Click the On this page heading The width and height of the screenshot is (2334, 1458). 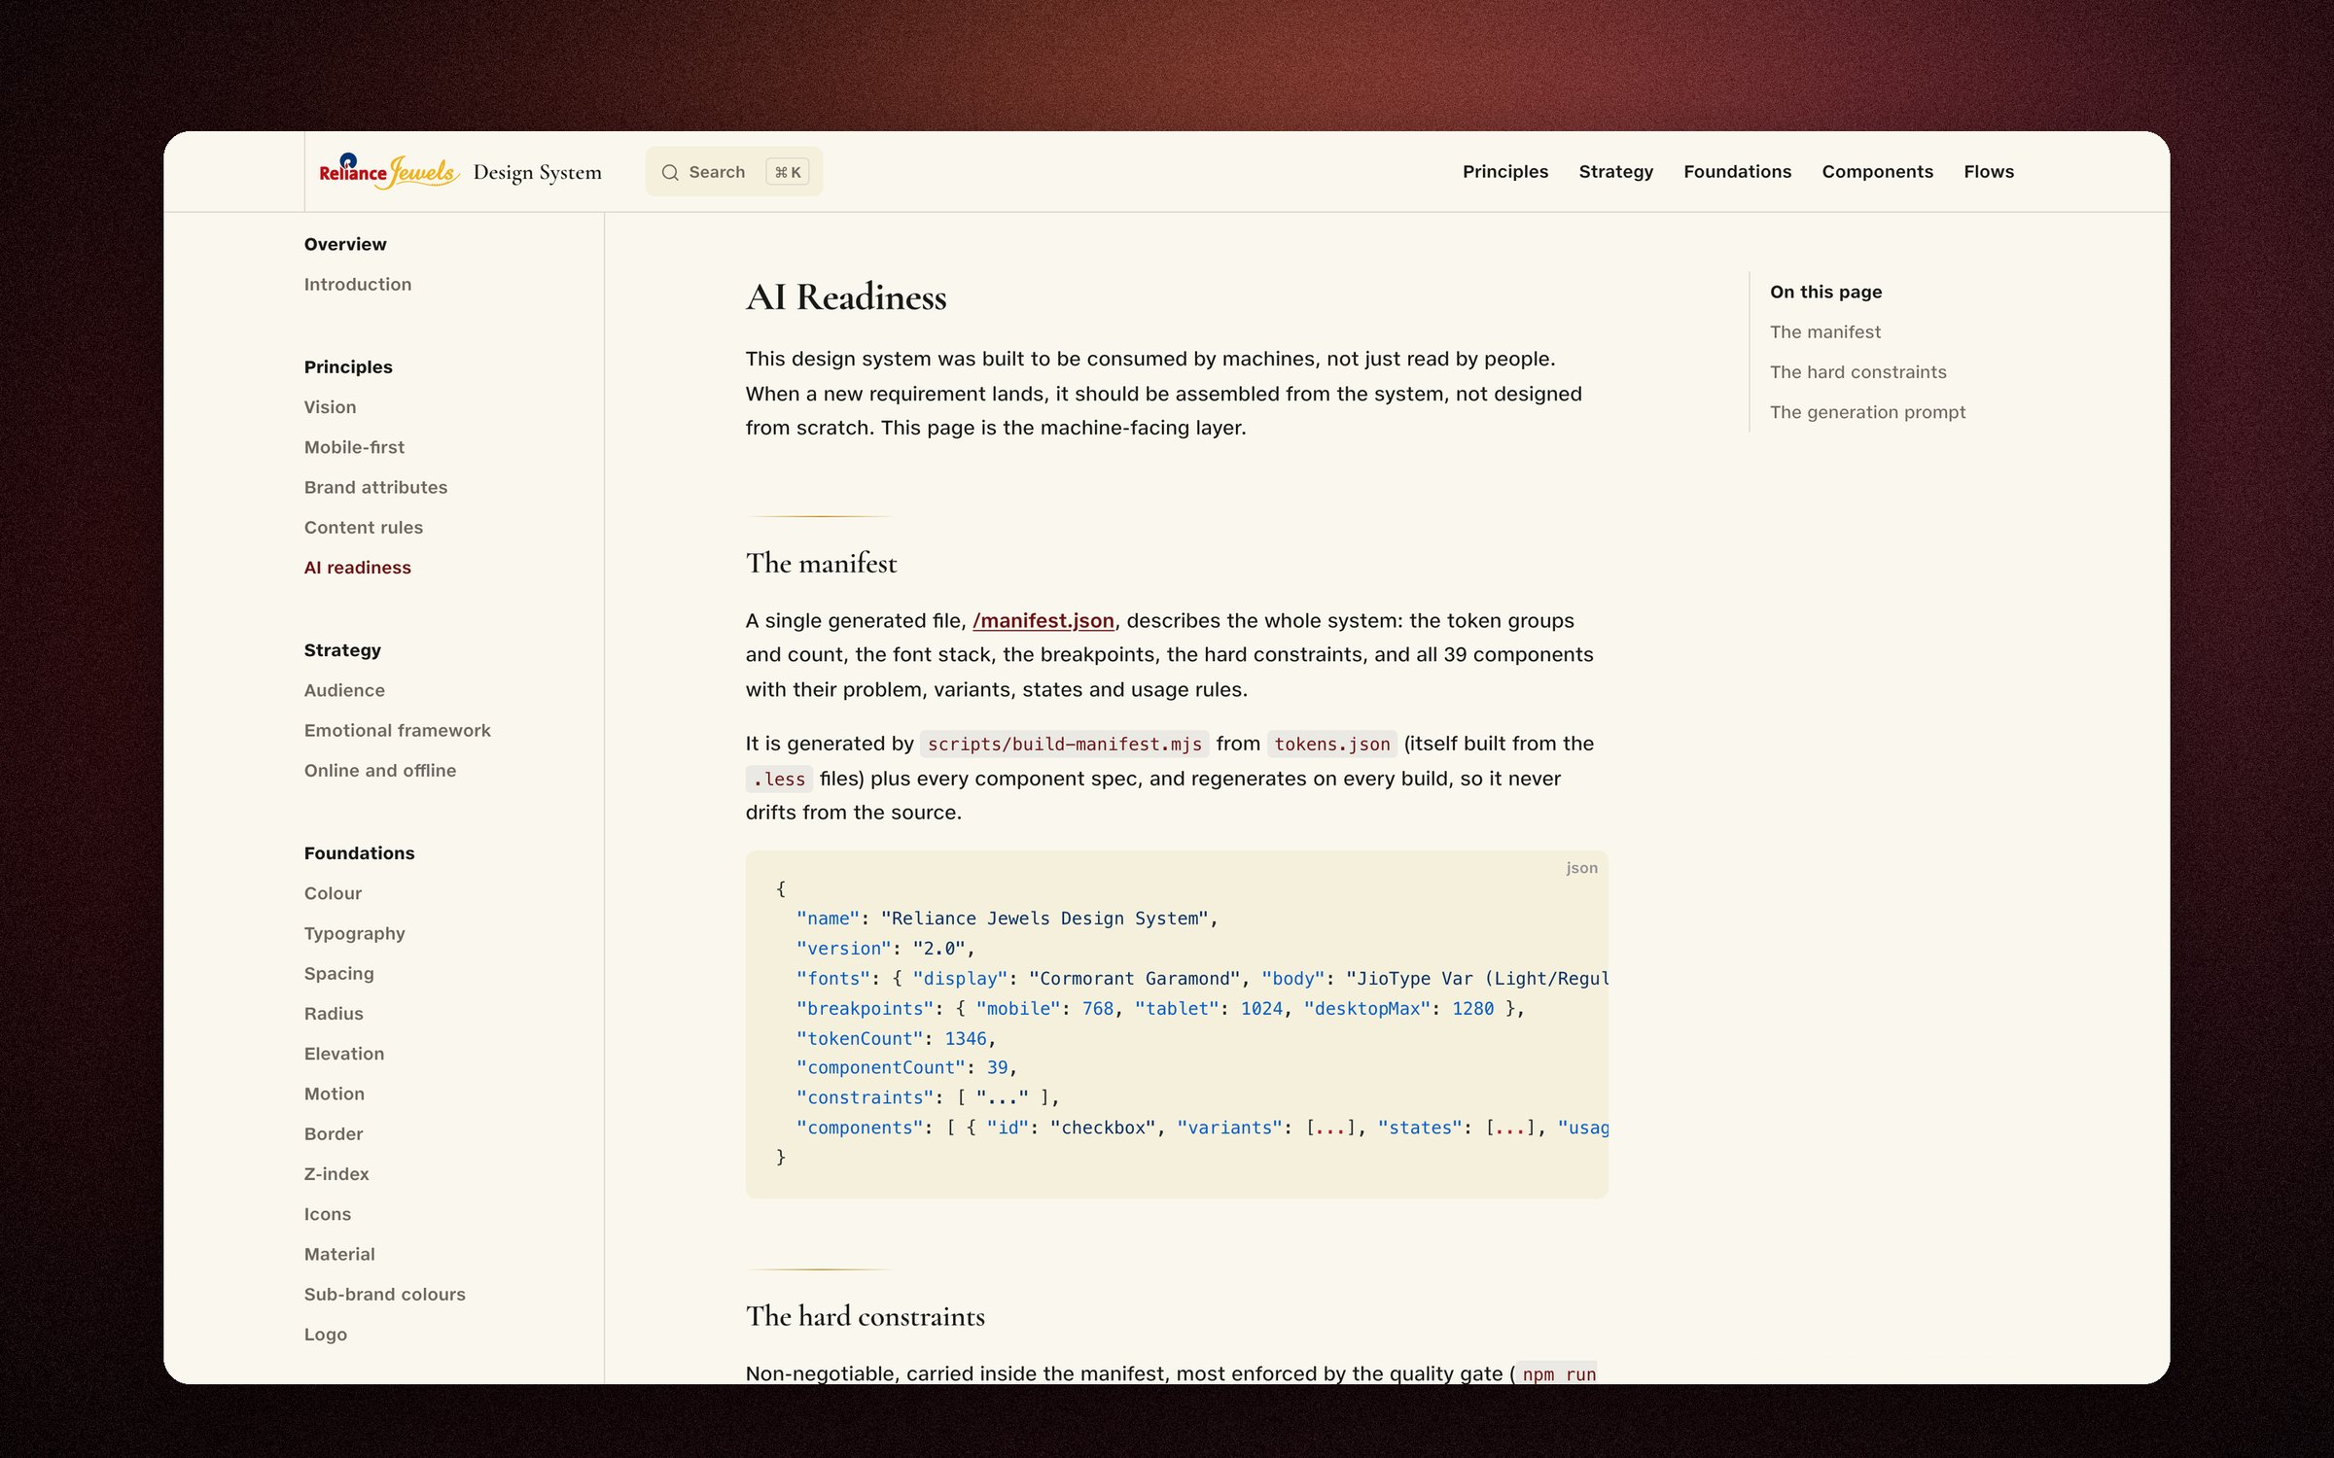coord(1825,292)
